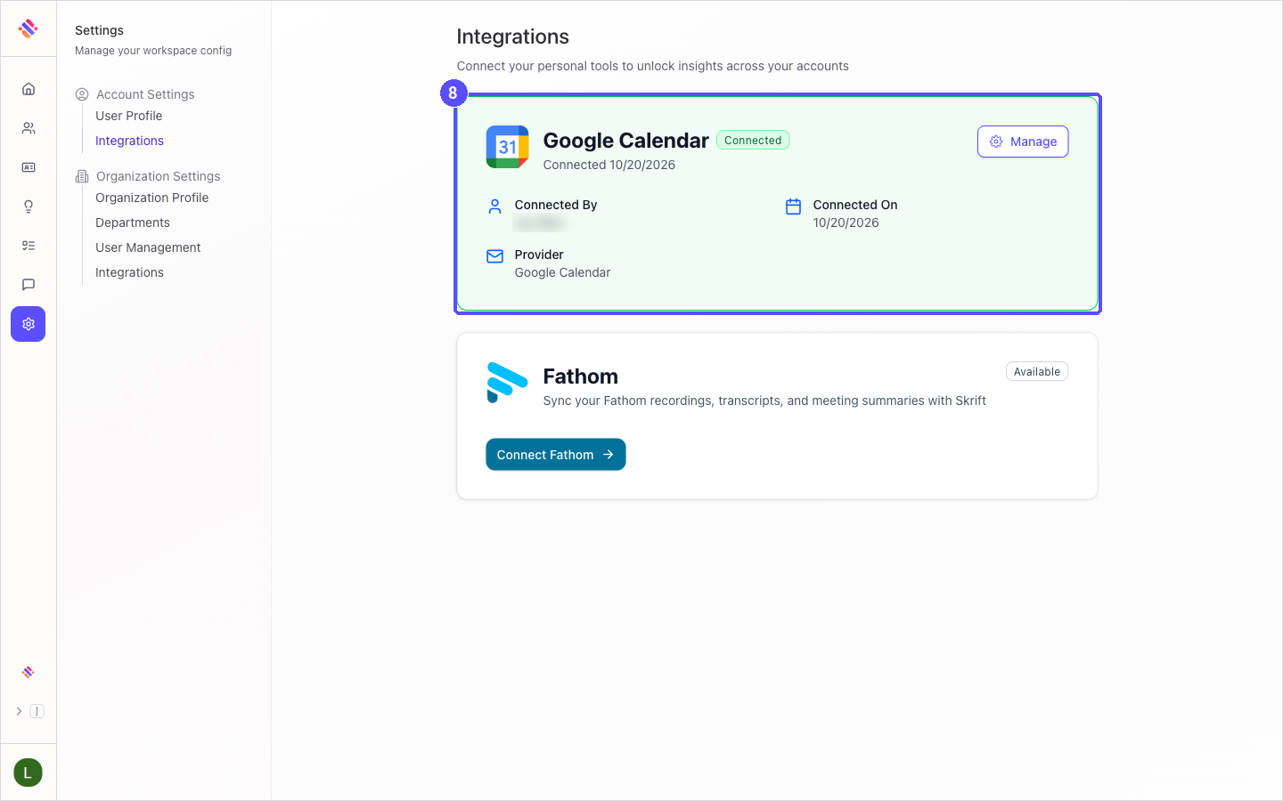Viewport: 1283px width, 801px height.
Task: Click the bracket shortcut key badge
Action: pos(37,711)
